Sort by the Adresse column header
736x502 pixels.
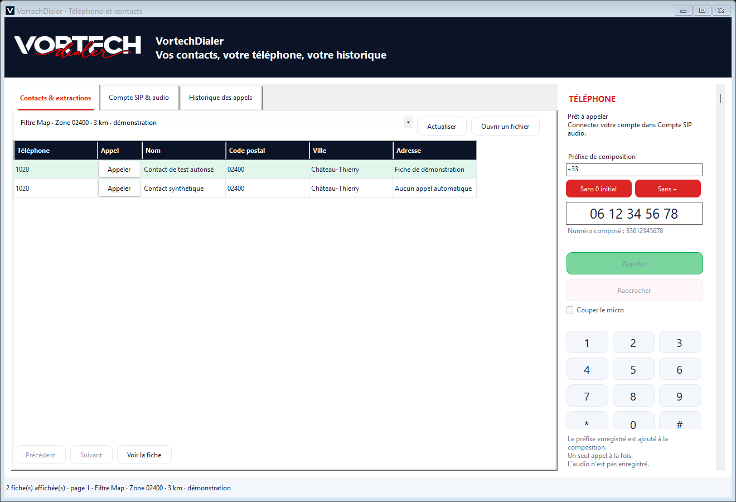pos(435,151)
